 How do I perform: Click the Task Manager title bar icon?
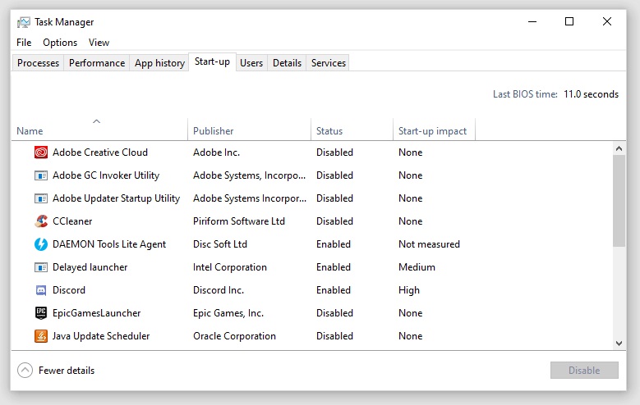coord(23,22)
